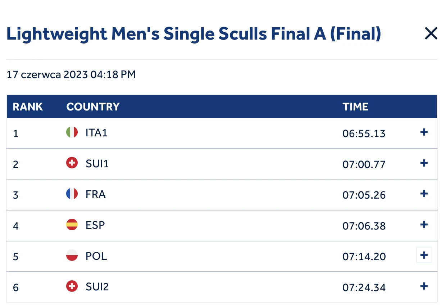Image resolution: width=446 pixels, height=308 pixels.
Task: Select the ITA1 country name
Action: pos(96,133)
